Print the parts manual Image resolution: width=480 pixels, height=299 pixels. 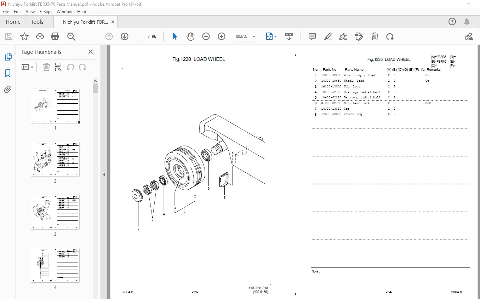coord(55,36)
